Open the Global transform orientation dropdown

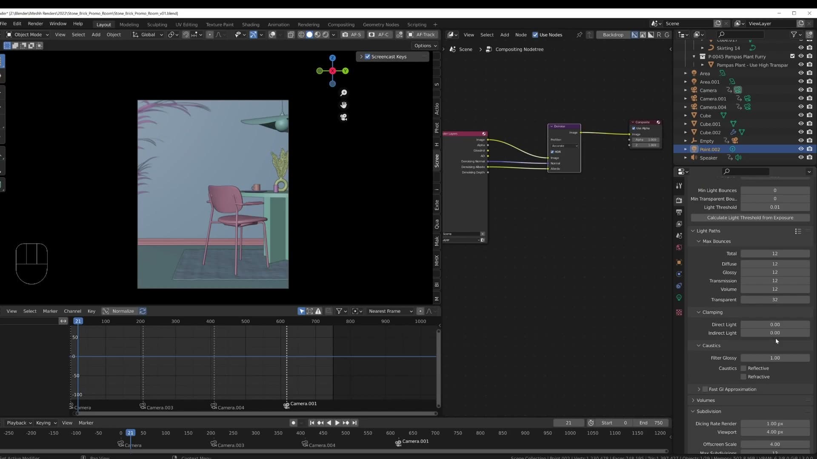(148, 34)
